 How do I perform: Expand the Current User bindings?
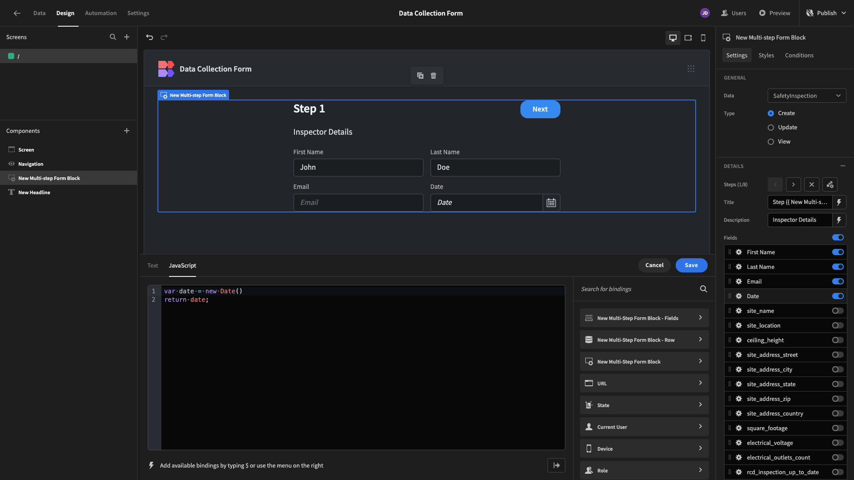click(644, 427)
